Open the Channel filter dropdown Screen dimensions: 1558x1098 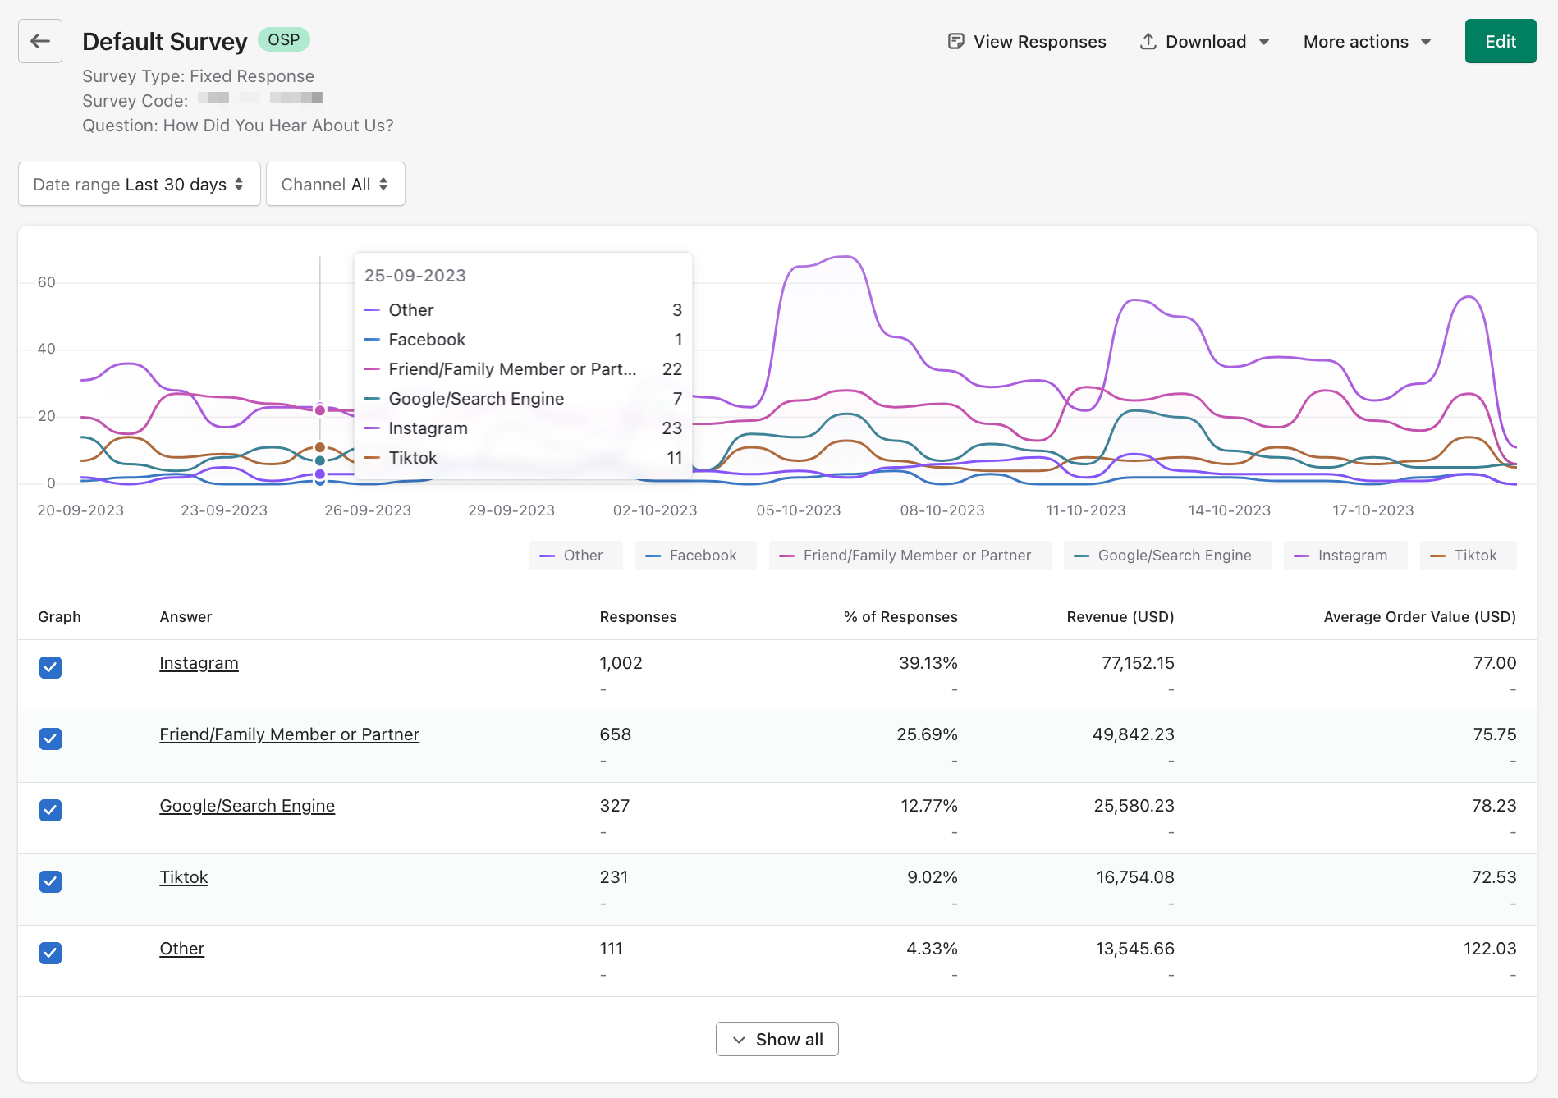pos(335,185)
